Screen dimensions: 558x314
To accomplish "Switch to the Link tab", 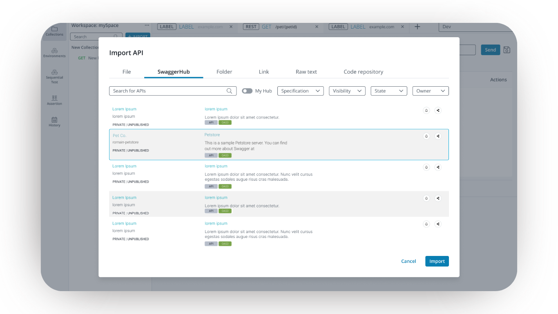I will pos(264,72).
